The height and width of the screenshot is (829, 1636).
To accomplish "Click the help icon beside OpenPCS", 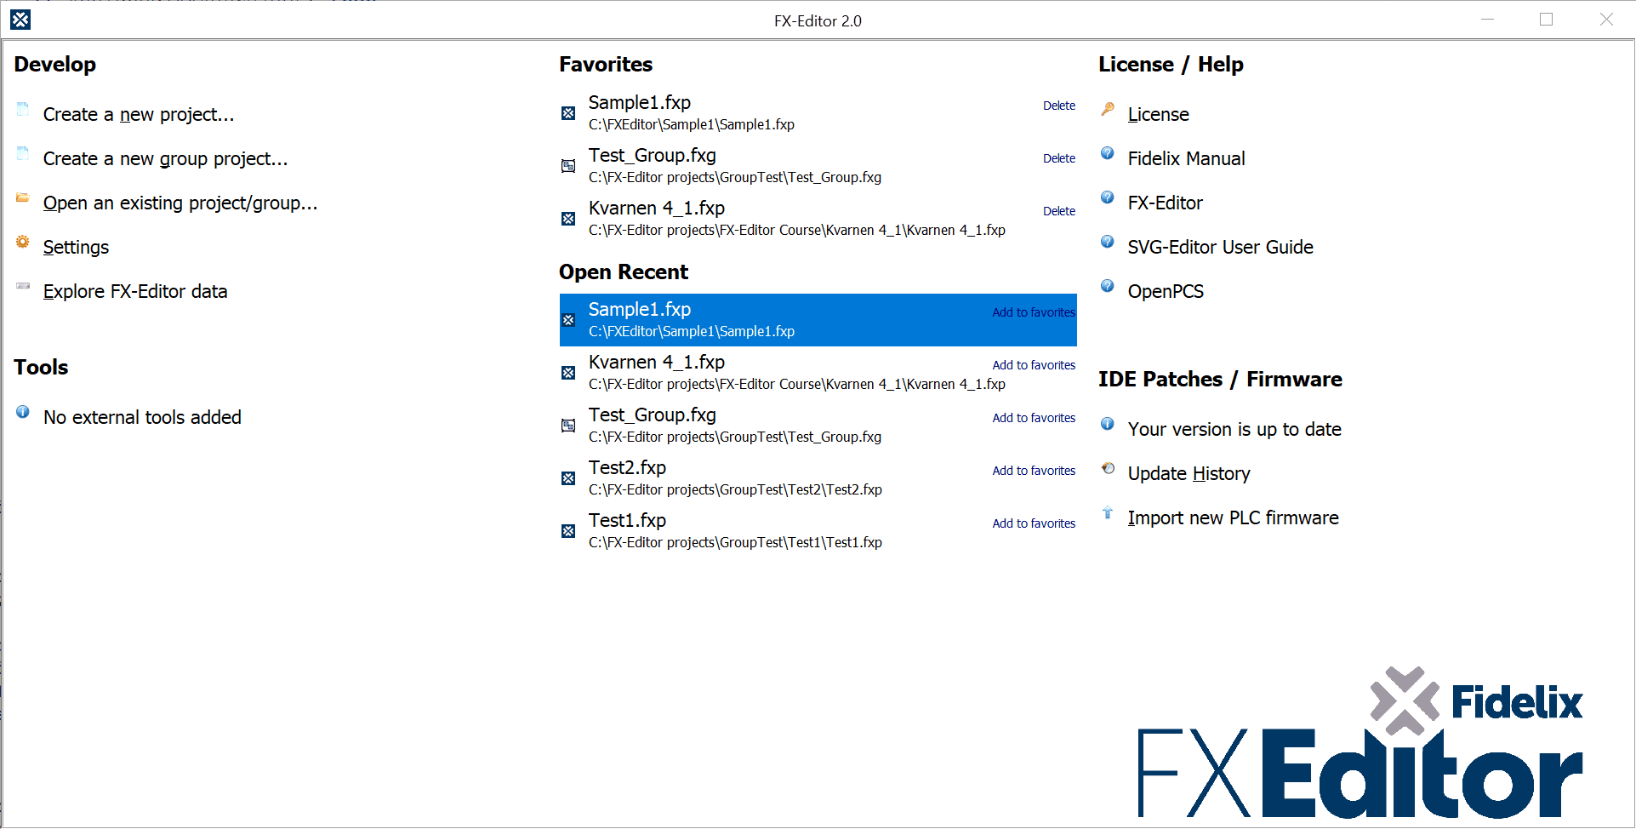I will tap(1108, 286).
